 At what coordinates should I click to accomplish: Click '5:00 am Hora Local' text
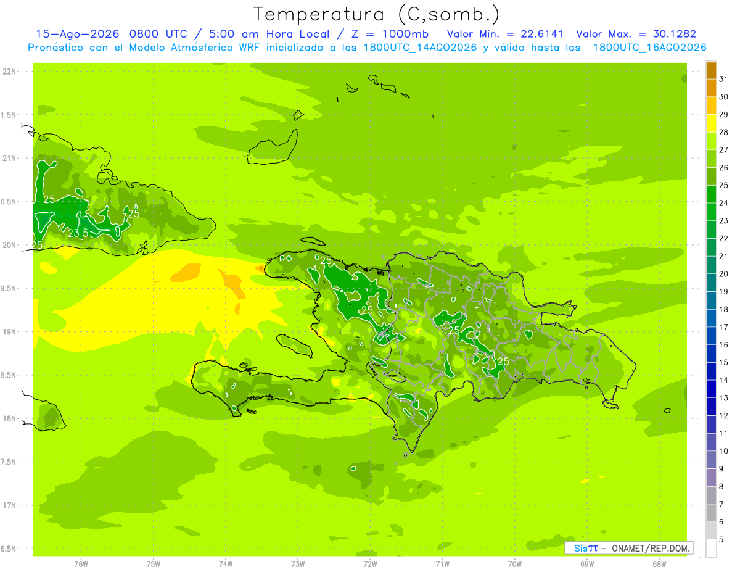(x=269, y=34)
